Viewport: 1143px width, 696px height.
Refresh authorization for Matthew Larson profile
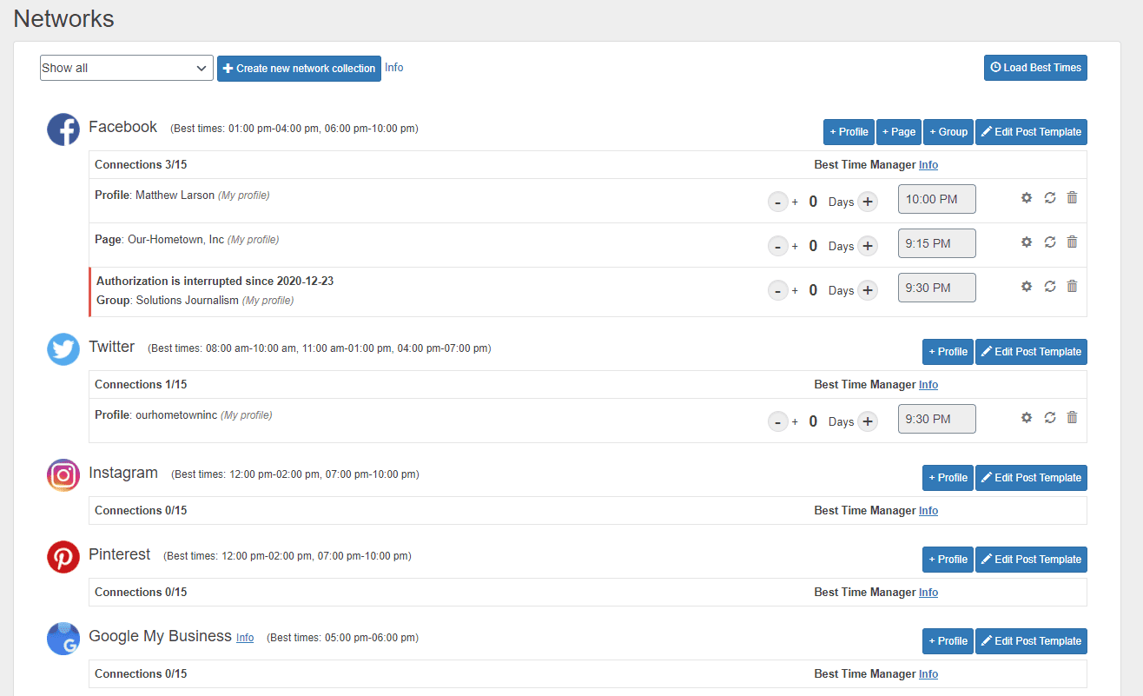click(x=1050, y=197)
